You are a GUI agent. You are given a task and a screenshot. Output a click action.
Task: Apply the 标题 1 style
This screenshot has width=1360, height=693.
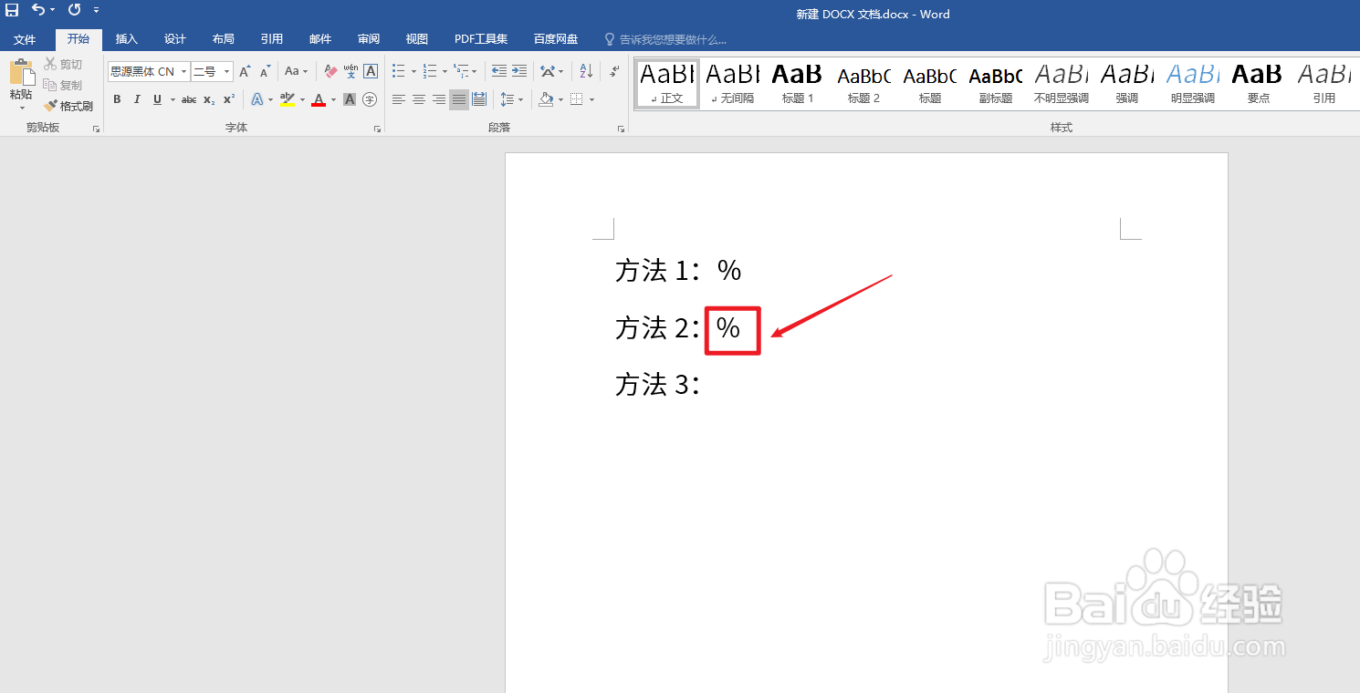pos(796,82)
